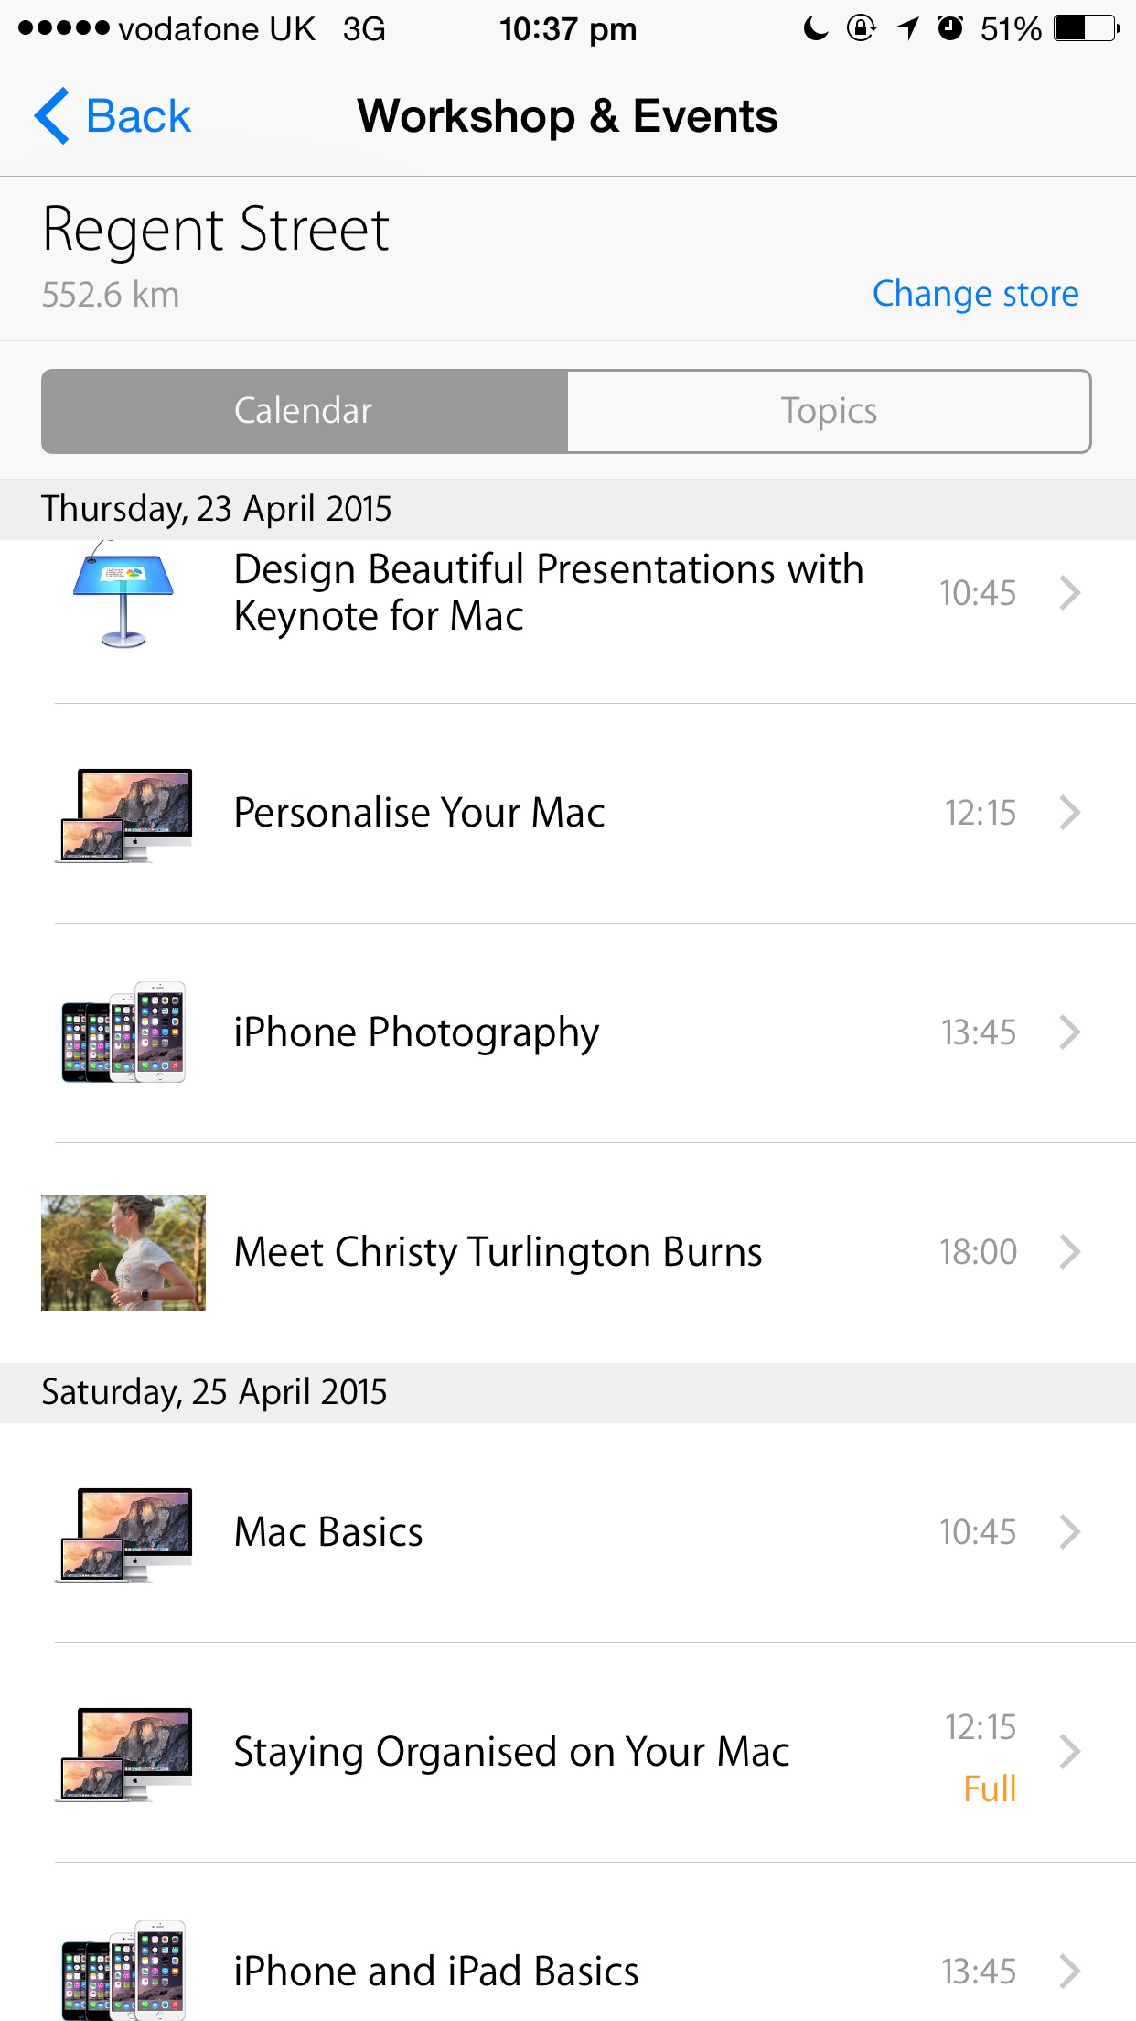Tap the iPhone and iPad Basics icon
Viewport: 1136px width, 2021px height.
coord(123,1972)
